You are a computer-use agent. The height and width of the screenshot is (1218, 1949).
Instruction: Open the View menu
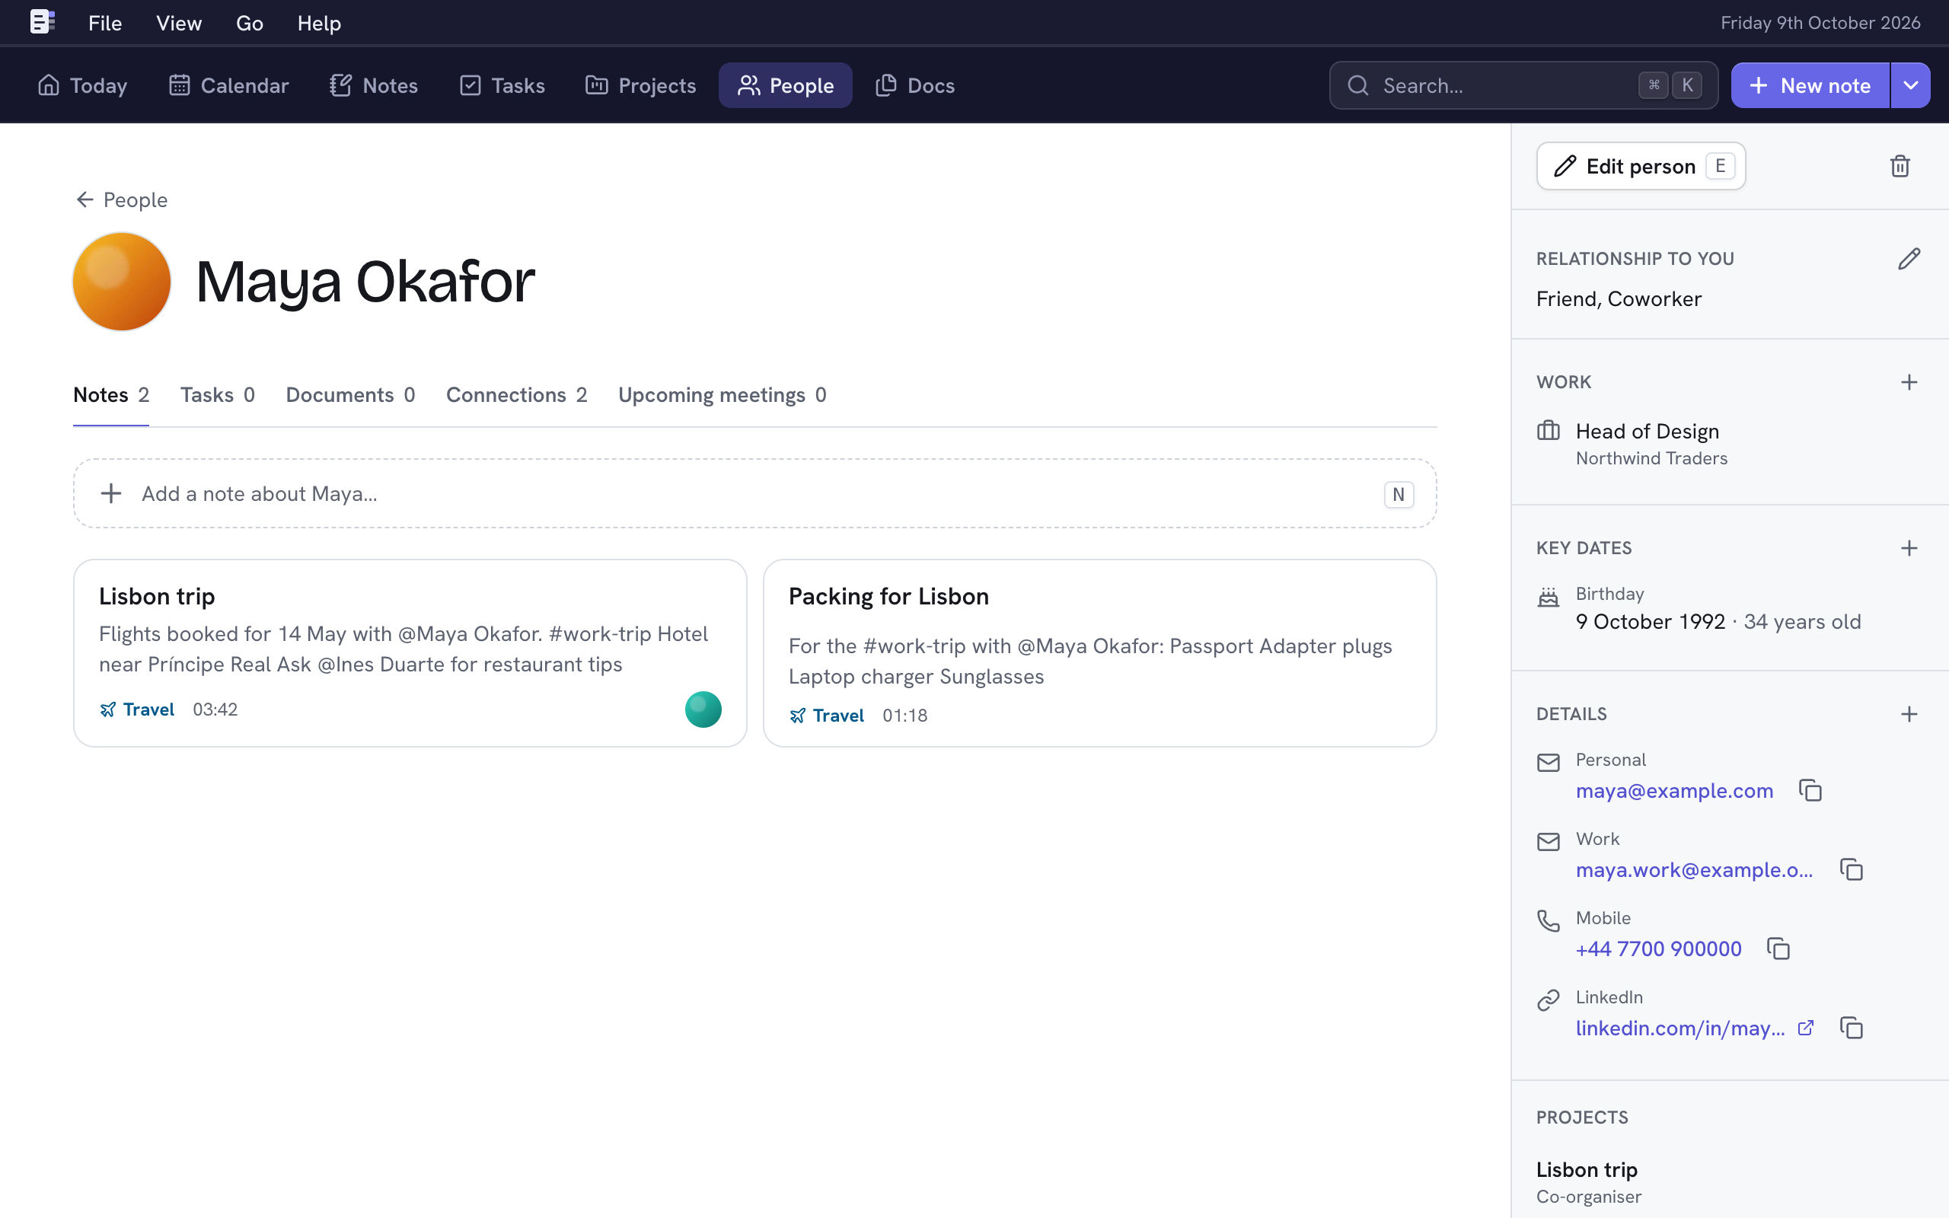click(179, 23)
